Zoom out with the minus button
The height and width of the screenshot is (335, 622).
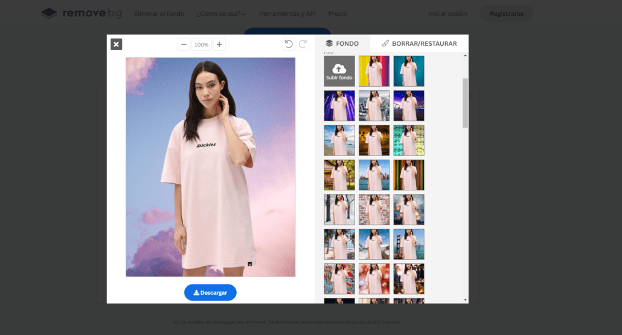(184, 45)
